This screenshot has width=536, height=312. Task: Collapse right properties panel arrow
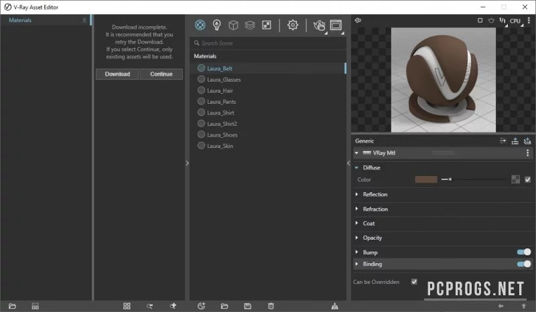click(348, 163)
